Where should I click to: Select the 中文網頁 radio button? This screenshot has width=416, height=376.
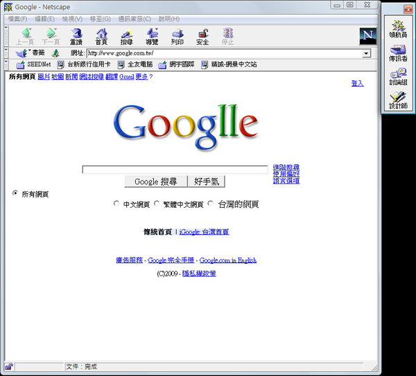116,204
